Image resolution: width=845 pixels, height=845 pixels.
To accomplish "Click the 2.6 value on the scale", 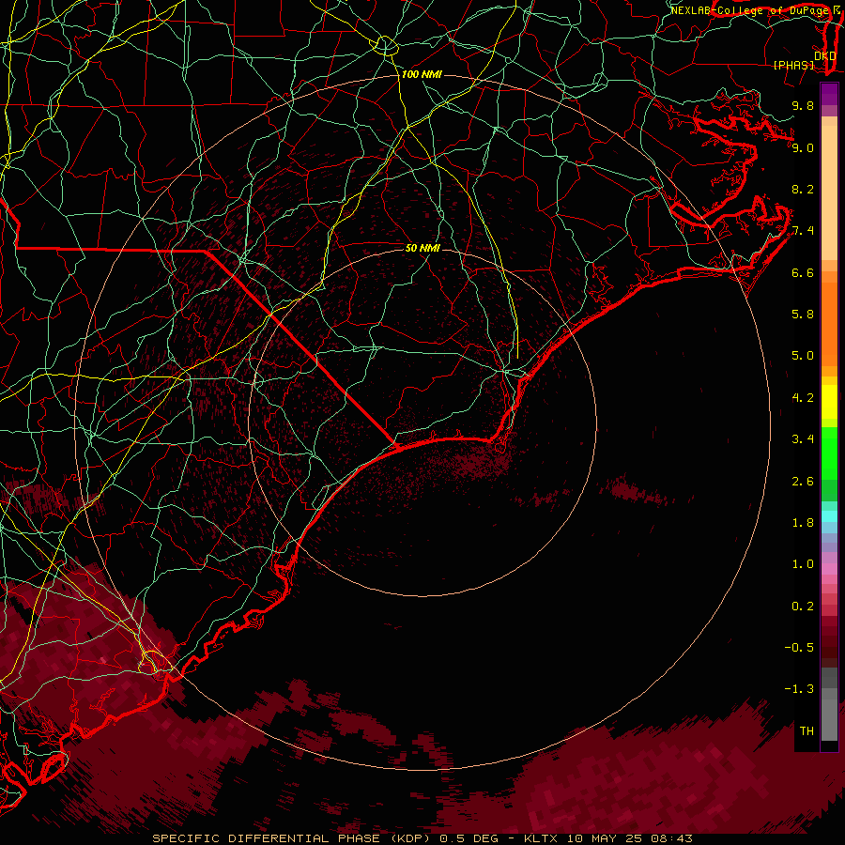I will click(803, 482).
